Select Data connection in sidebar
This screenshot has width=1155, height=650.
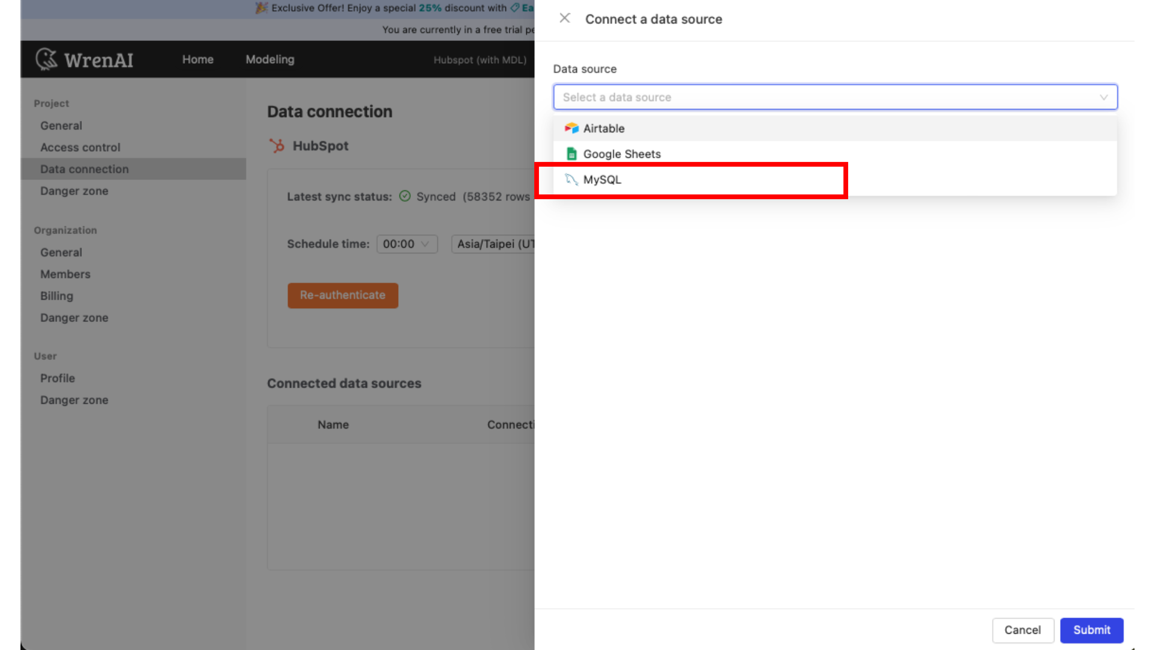[x=134, y=169]
